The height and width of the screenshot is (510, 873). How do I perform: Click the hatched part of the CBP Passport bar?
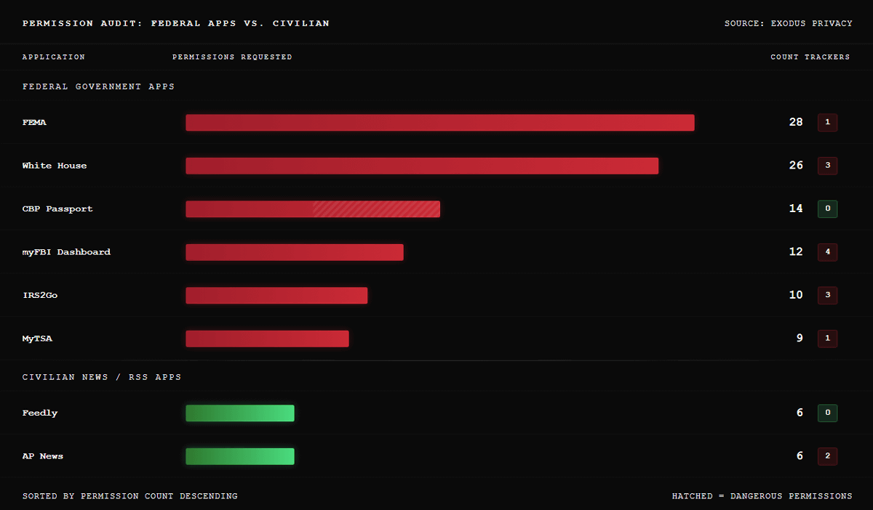tap(376, 209)
